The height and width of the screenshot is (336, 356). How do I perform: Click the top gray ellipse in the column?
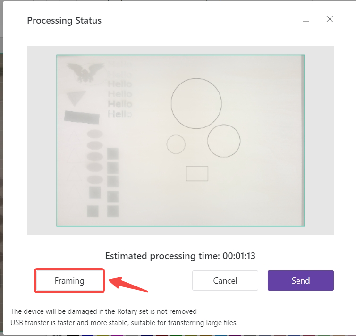click(x=95, y=134)
